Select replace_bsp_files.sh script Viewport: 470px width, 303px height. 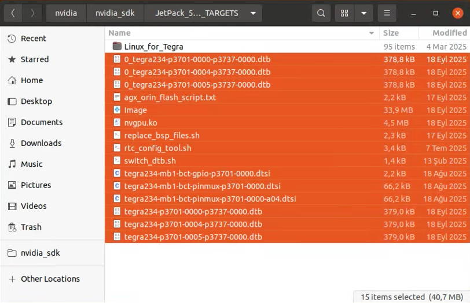pos(288,136)
